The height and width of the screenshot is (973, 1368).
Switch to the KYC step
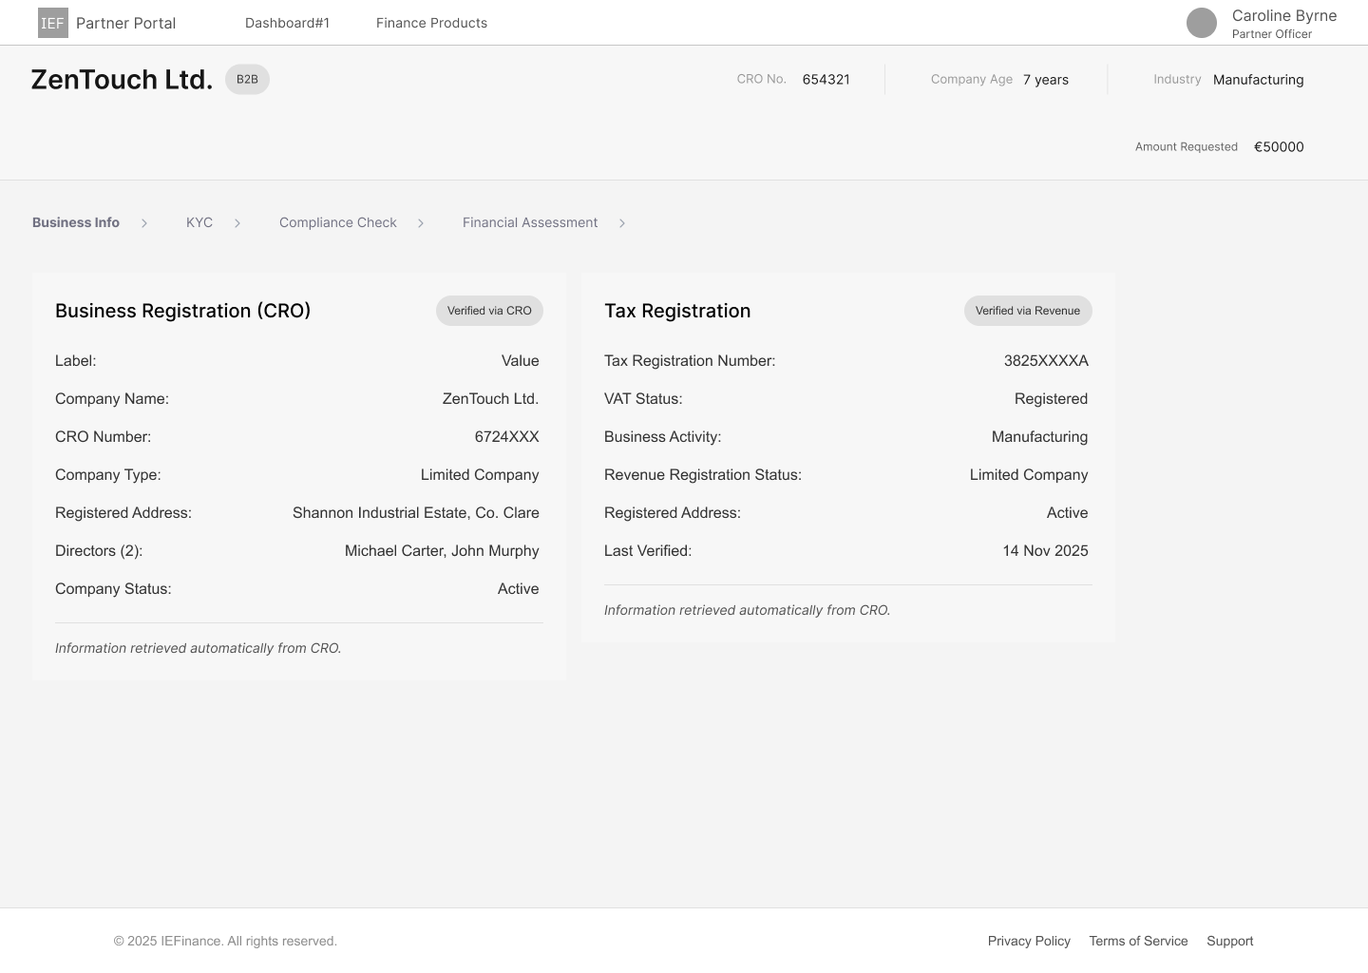pyautogui.click(x=199, y=222)
